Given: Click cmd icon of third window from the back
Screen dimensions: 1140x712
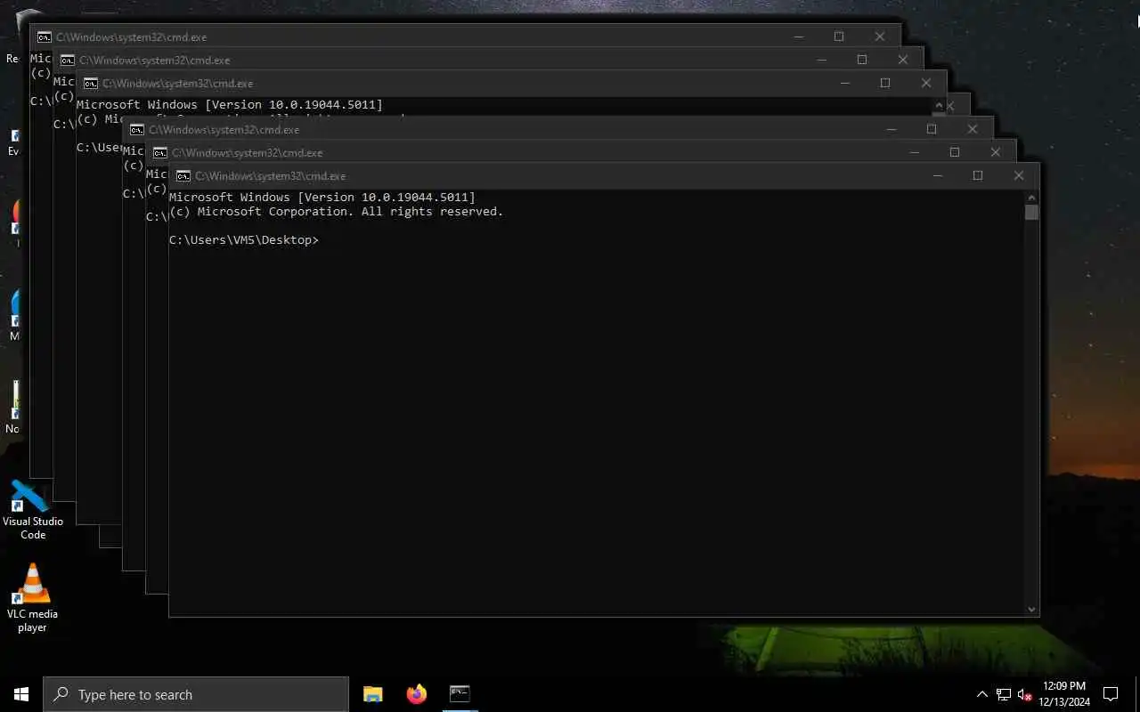Looking at the screenshot, I should 91,83.
